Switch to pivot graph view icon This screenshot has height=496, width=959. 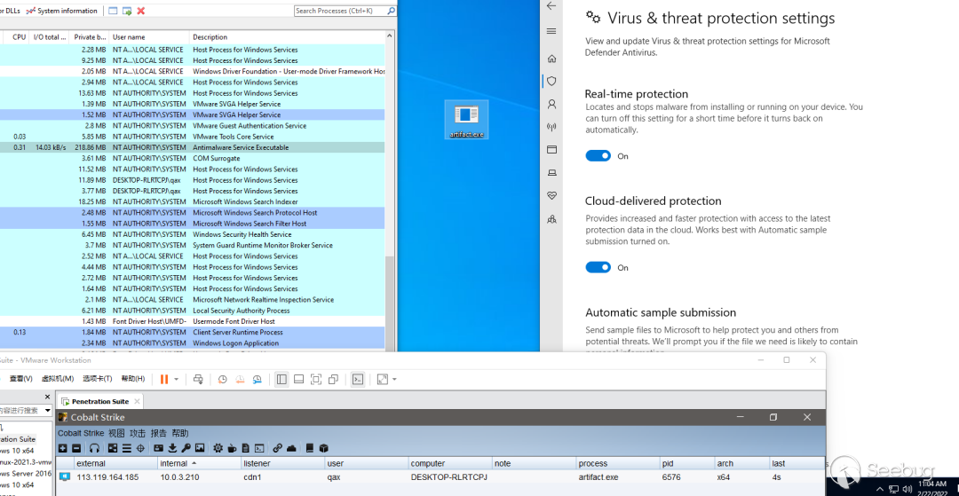click(113, 448)
